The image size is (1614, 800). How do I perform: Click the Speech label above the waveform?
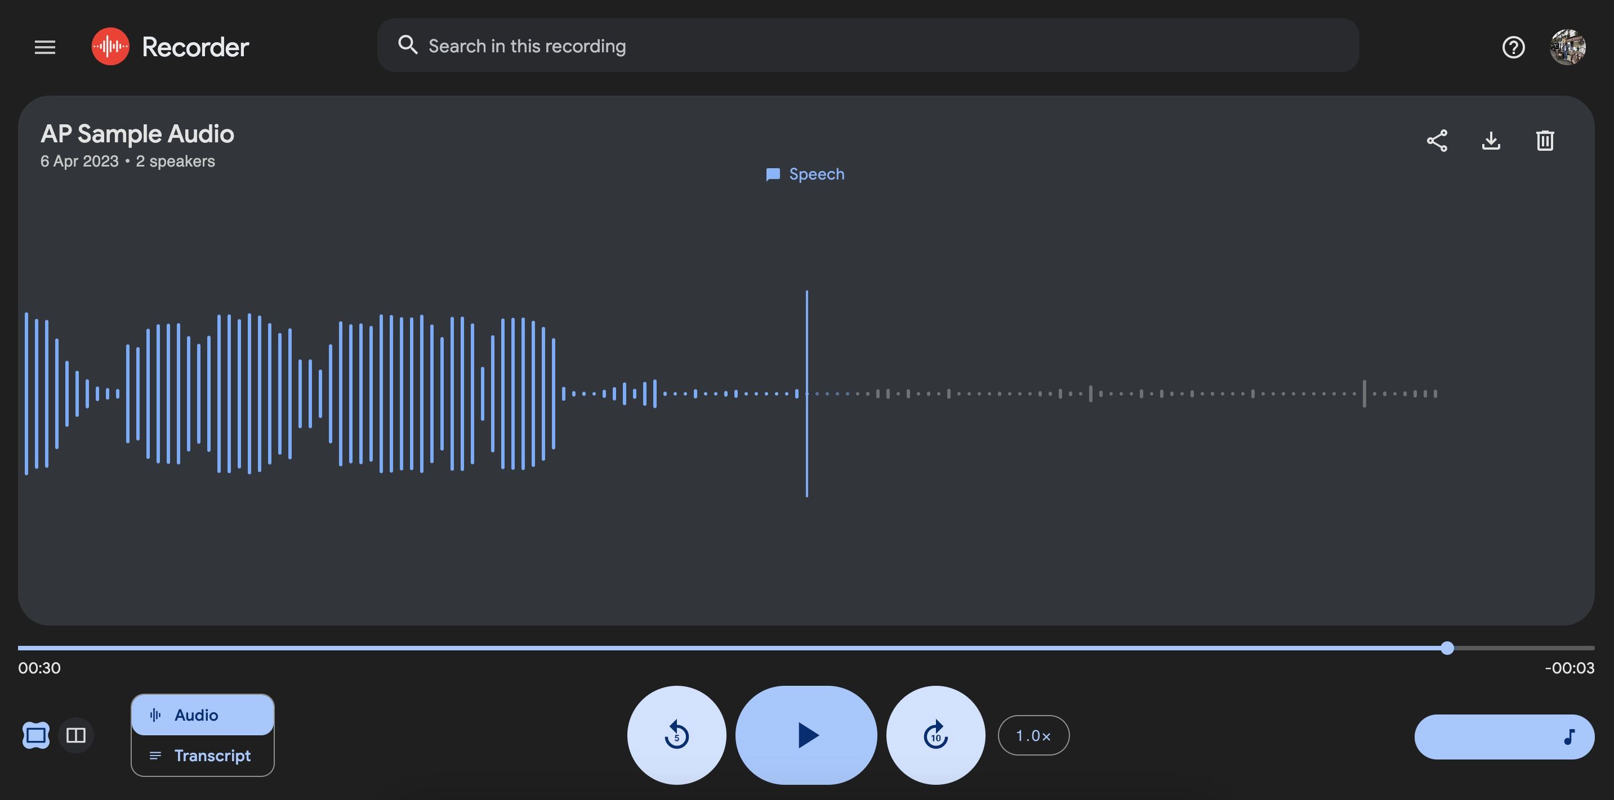pyautogui.click(x=805, y=173)
